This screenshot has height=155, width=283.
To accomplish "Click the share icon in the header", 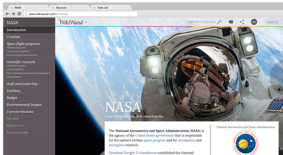I will [242, 22].
